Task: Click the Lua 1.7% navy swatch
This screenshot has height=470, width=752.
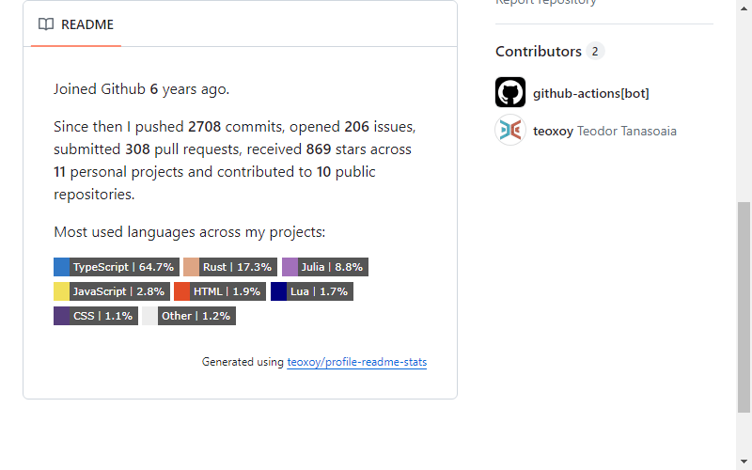Action: click(x=278, y=291)
